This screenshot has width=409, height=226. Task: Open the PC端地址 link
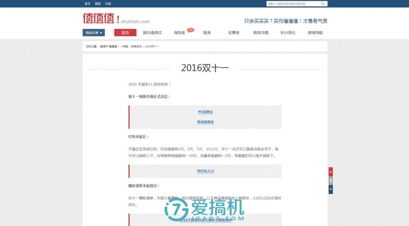pos(205,112)
